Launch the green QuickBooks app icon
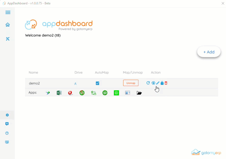The image size is (226, 159). [105, 93]
